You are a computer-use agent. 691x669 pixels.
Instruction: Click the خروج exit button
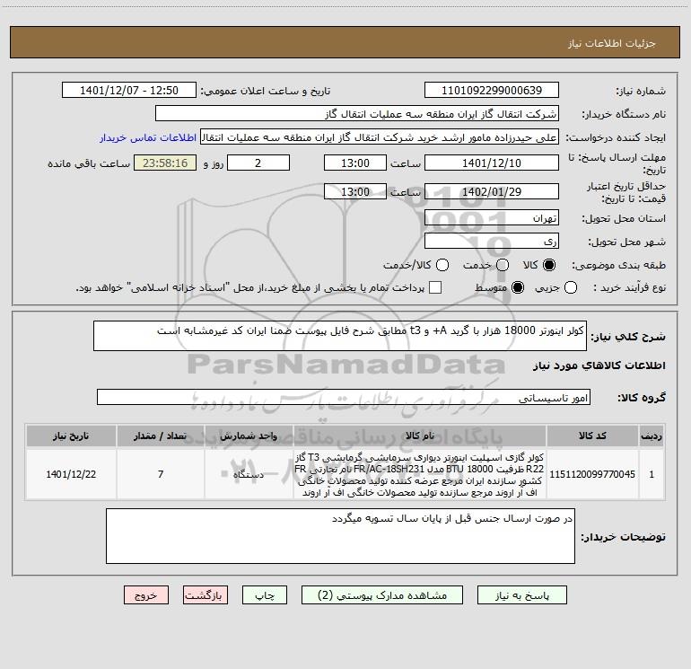pyautogui.click(x=146, y=595)
